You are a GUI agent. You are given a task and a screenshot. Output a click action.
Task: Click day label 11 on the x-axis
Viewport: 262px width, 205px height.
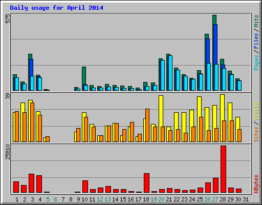92,199
